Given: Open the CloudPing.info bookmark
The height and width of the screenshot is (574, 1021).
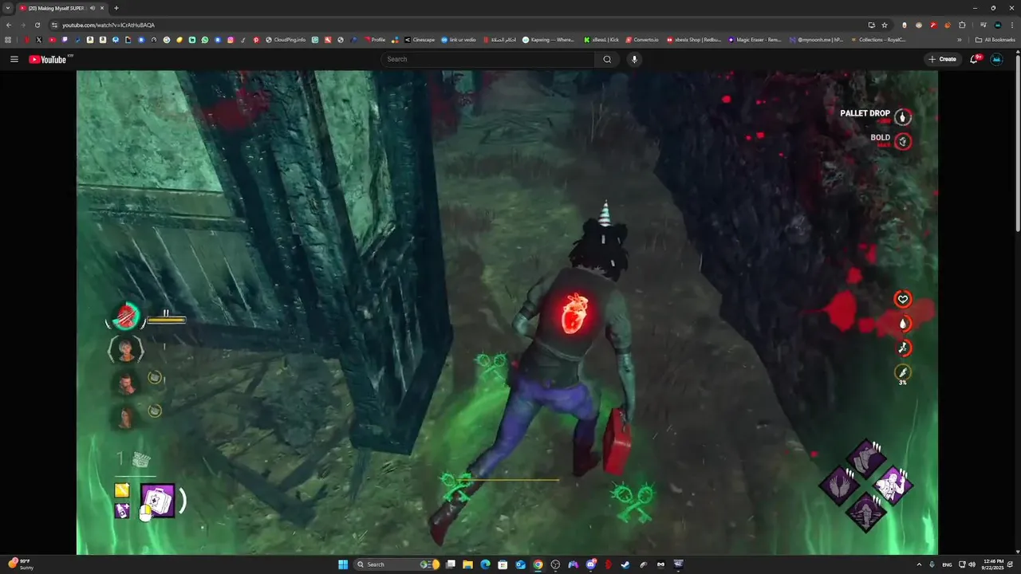Looking at the screenshot, I should [x=286, y=40].
